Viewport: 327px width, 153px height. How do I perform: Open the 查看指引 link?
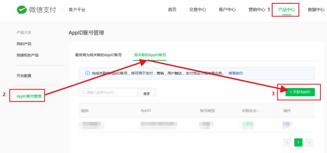click(236, 73)
